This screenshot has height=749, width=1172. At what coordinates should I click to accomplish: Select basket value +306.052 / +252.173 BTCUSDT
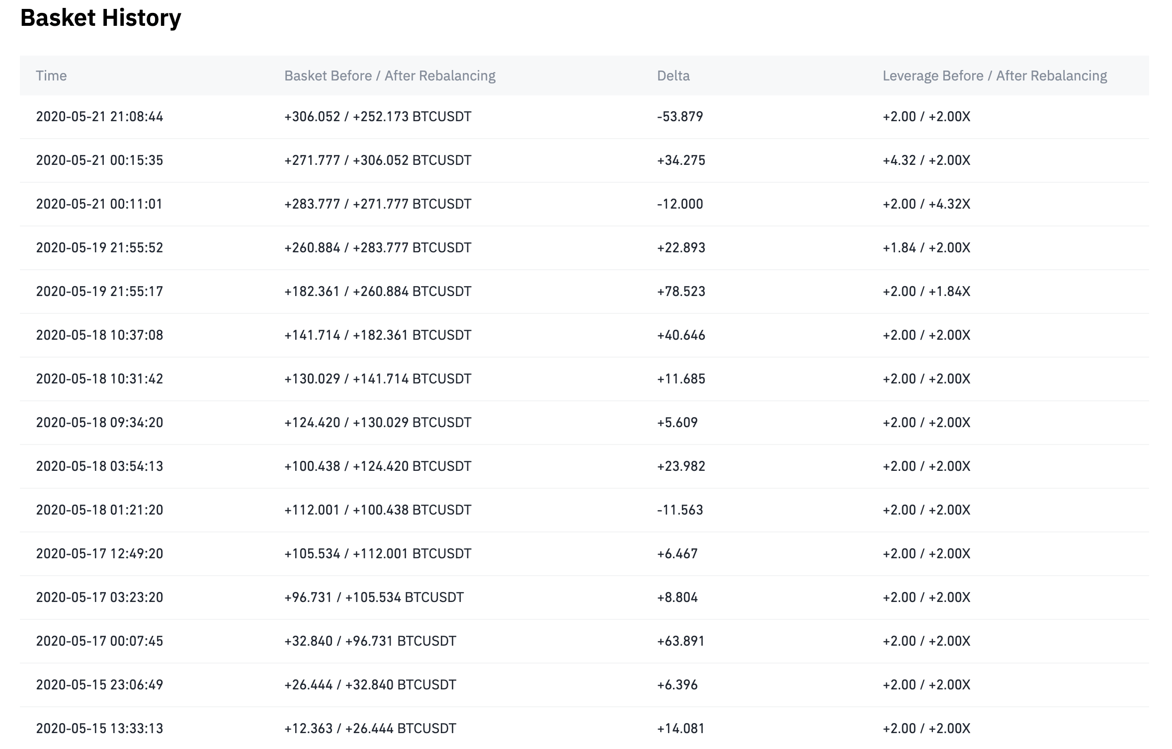click(378, 117)
